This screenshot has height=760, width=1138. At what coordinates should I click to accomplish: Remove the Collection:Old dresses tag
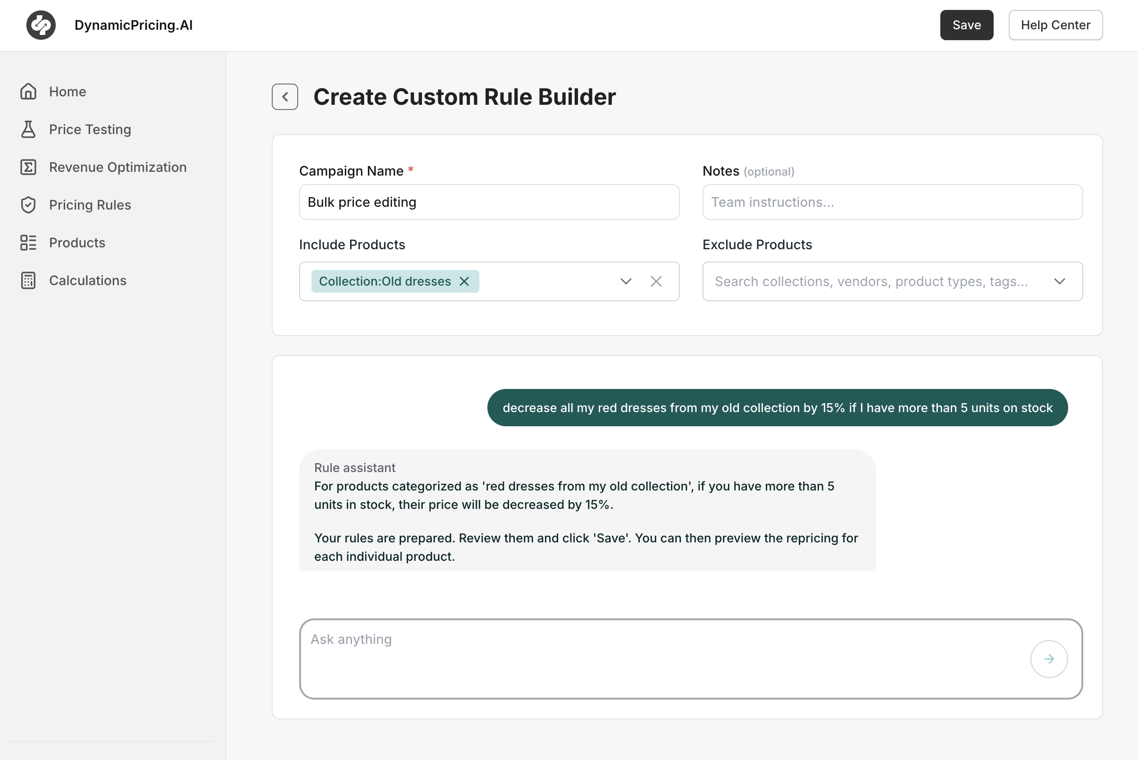click(464, 281)
